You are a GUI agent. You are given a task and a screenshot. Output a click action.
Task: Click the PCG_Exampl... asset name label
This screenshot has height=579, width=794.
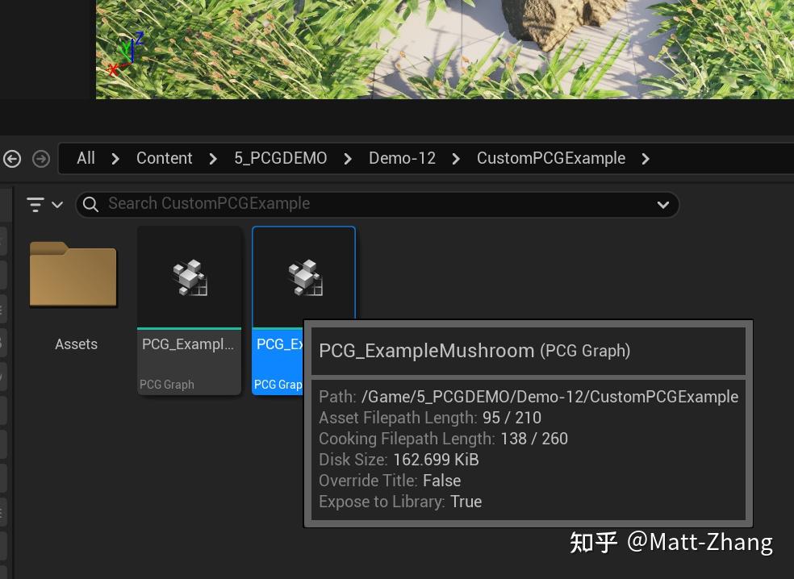click(x=188, y=344)
